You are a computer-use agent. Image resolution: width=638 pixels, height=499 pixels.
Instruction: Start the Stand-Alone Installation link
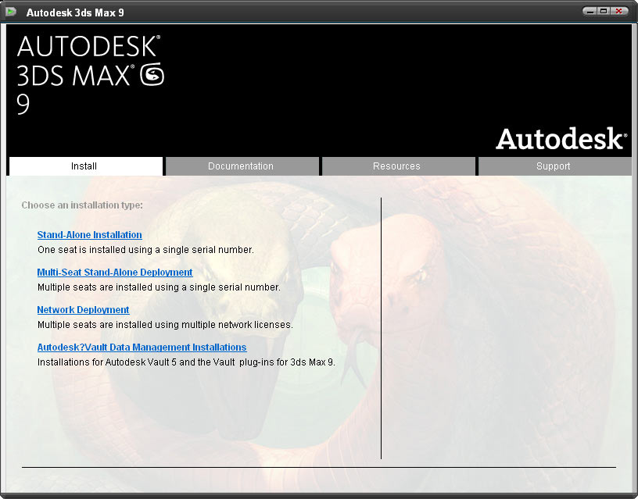coord(89,235)
